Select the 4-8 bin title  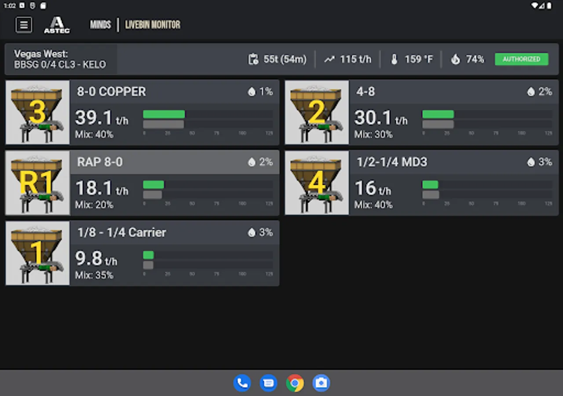click(x=366, y=92)
